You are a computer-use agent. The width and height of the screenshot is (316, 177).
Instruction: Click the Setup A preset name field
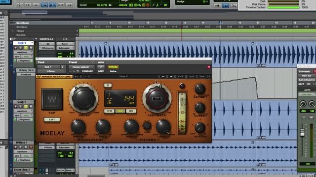pyautogui.click(x=124, y=77)
